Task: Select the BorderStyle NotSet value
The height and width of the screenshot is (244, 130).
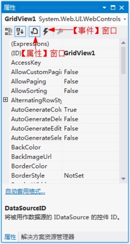Action: tap(91, 175)
